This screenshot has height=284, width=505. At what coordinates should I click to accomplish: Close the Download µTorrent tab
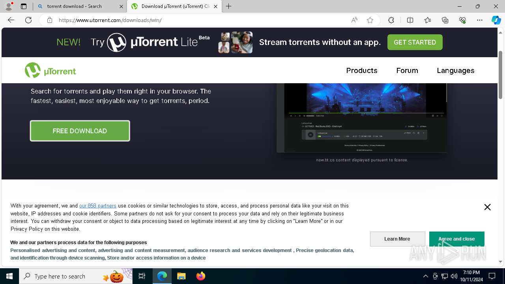(215, 6)
